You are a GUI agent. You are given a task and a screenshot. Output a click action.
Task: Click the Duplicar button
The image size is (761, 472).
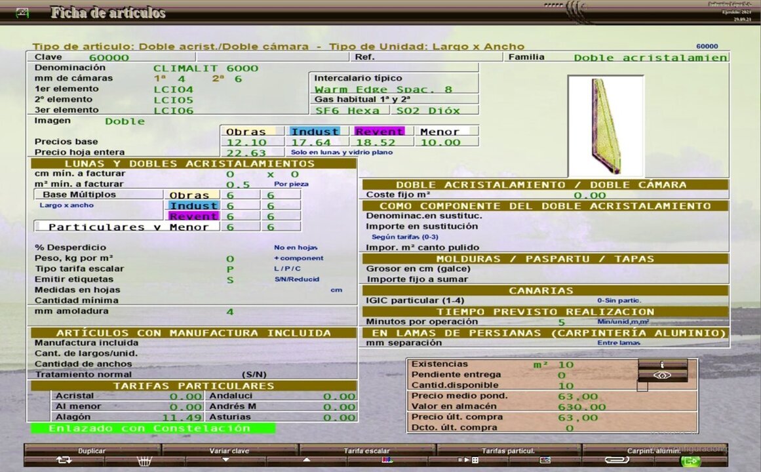(x=92, y=450)
